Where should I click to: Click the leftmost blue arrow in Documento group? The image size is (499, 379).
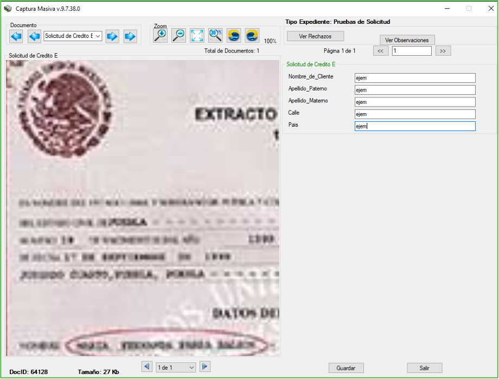point(16,36)
